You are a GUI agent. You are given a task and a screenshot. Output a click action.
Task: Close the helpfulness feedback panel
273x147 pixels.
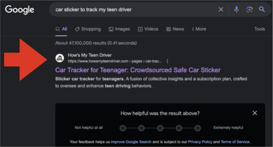pos(255,113)
